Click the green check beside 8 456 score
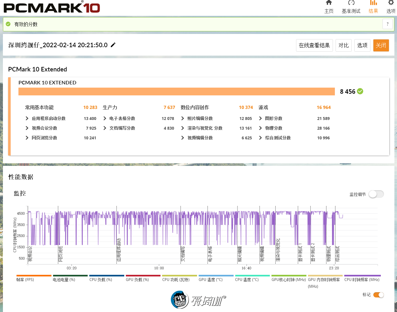The image size is (397, 312). (x=360, y=91)
